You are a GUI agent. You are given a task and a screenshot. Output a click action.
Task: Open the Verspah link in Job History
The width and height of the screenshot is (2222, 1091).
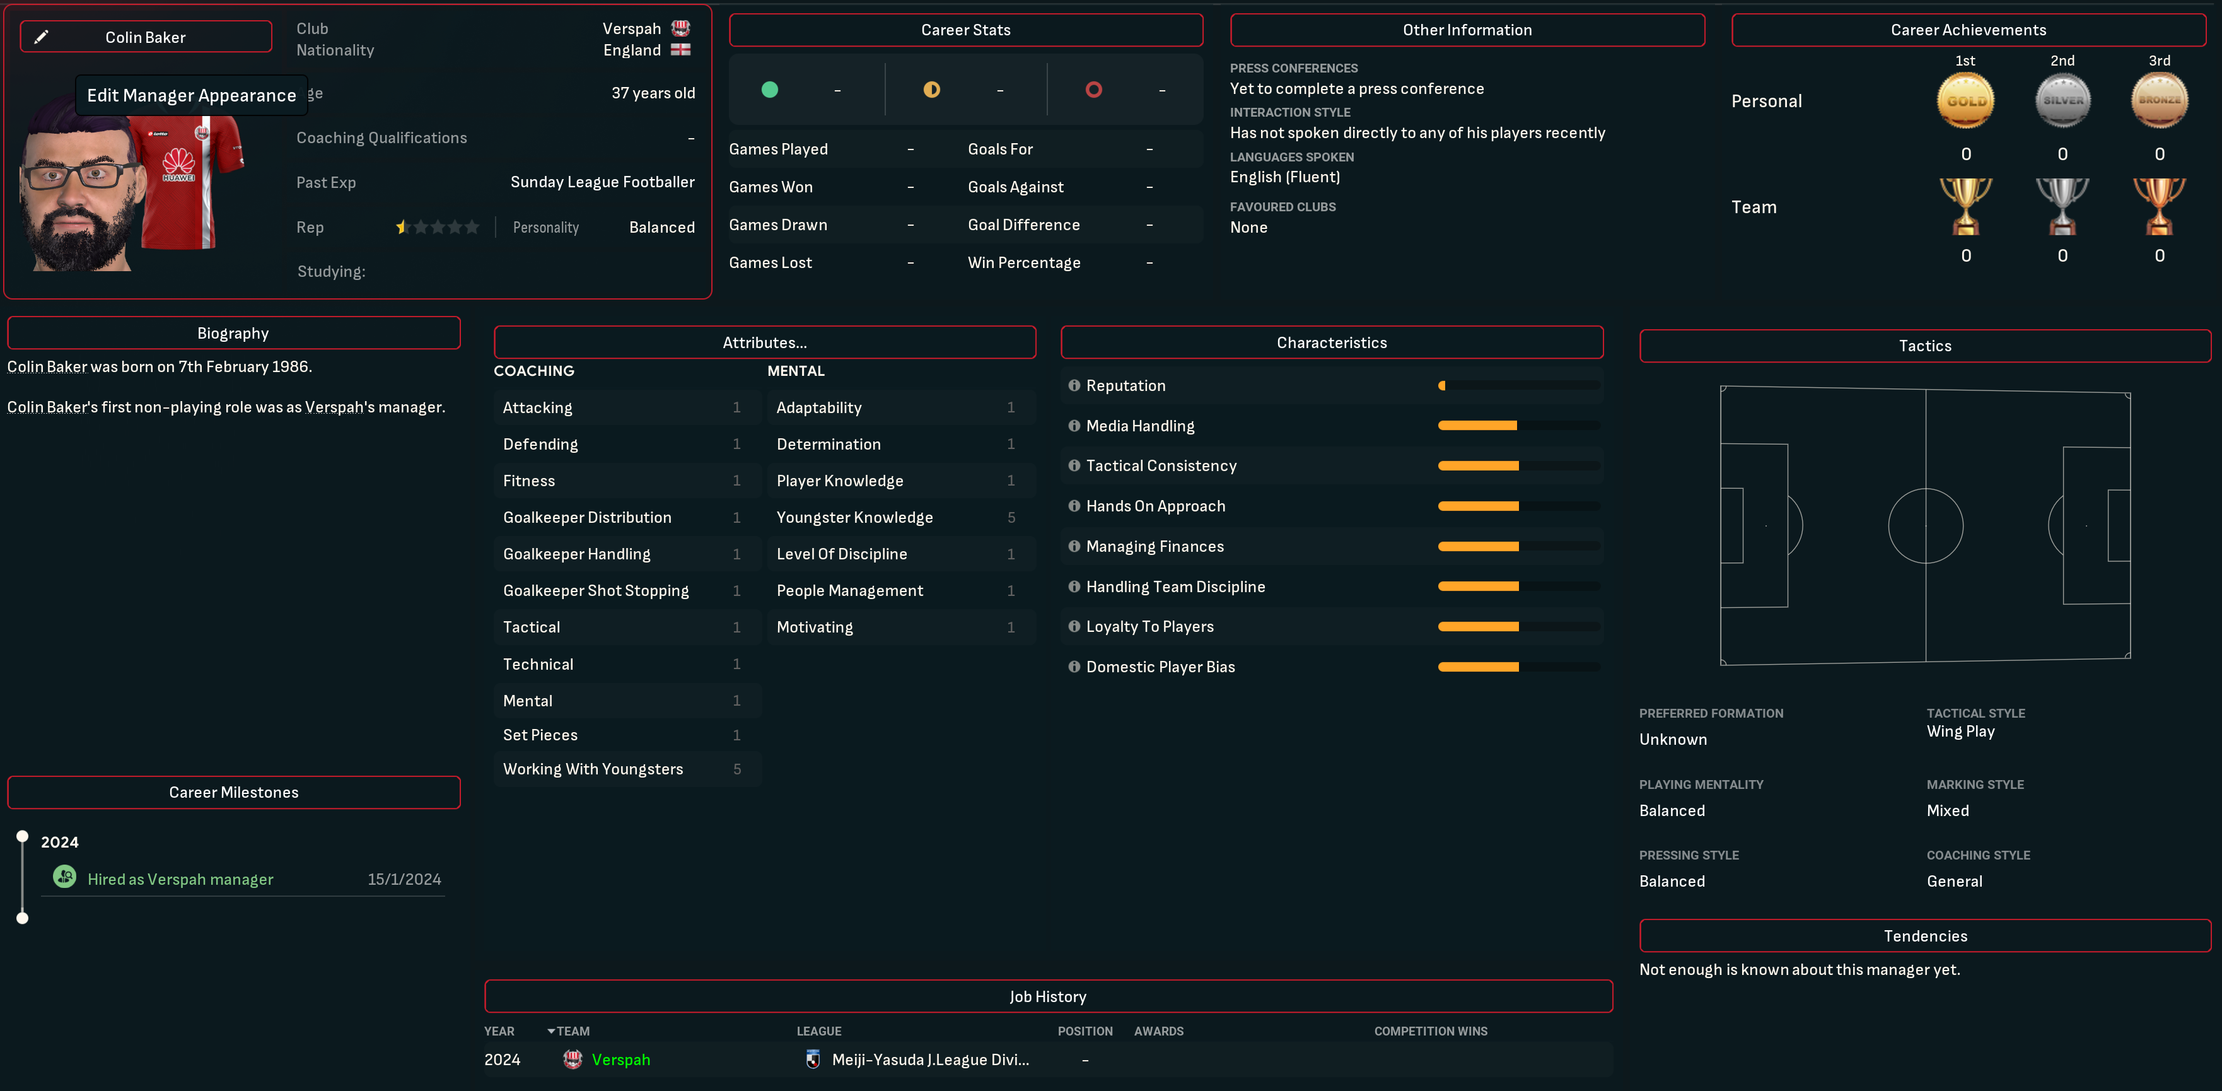620,1059
